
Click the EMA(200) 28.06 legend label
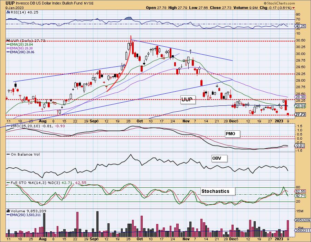[22, 52]
